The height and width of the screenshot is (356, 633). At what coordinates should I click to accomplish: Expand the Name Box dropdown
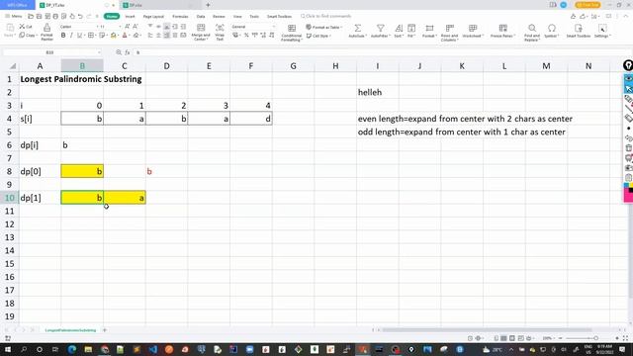(99, 52)
